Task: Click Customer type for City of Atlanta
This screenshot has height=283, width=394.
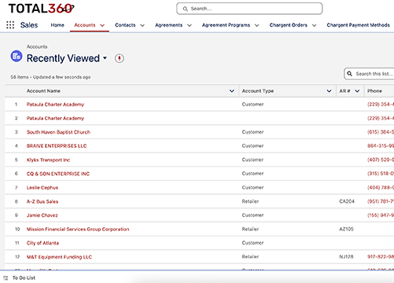Action: click(x=252, y=243)
